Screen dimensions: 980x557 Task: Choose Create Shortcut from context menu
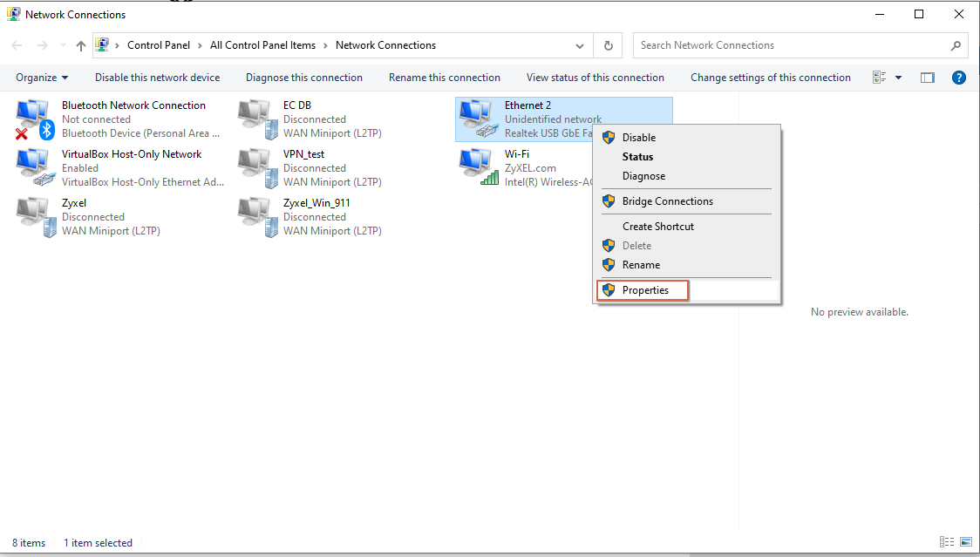[x=686, y=227]
